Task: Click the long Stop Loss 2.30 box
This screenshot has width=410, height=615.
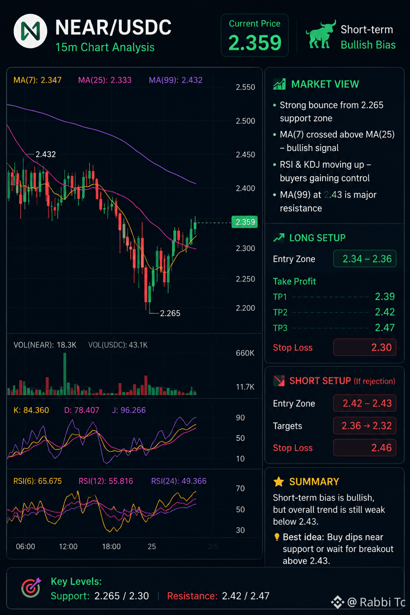Action: coord(365,347)
